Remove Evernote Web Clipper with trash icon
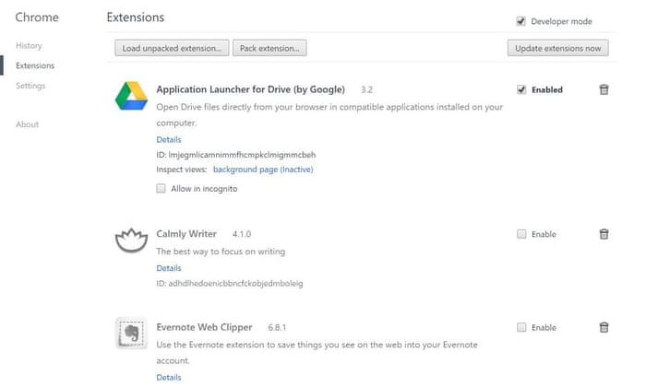 pyautogui.click(x=604, y=327)
